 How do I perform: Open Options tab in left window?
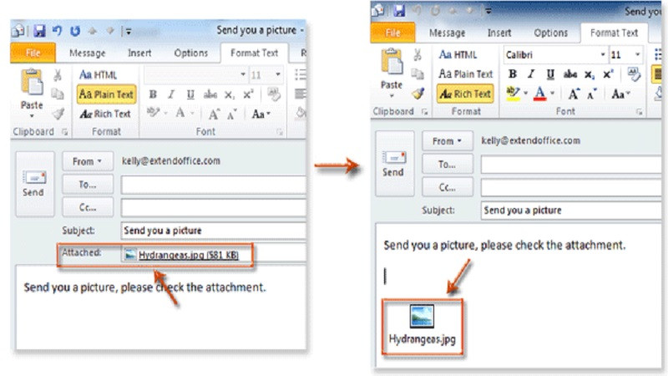click(x=191, y=53)
